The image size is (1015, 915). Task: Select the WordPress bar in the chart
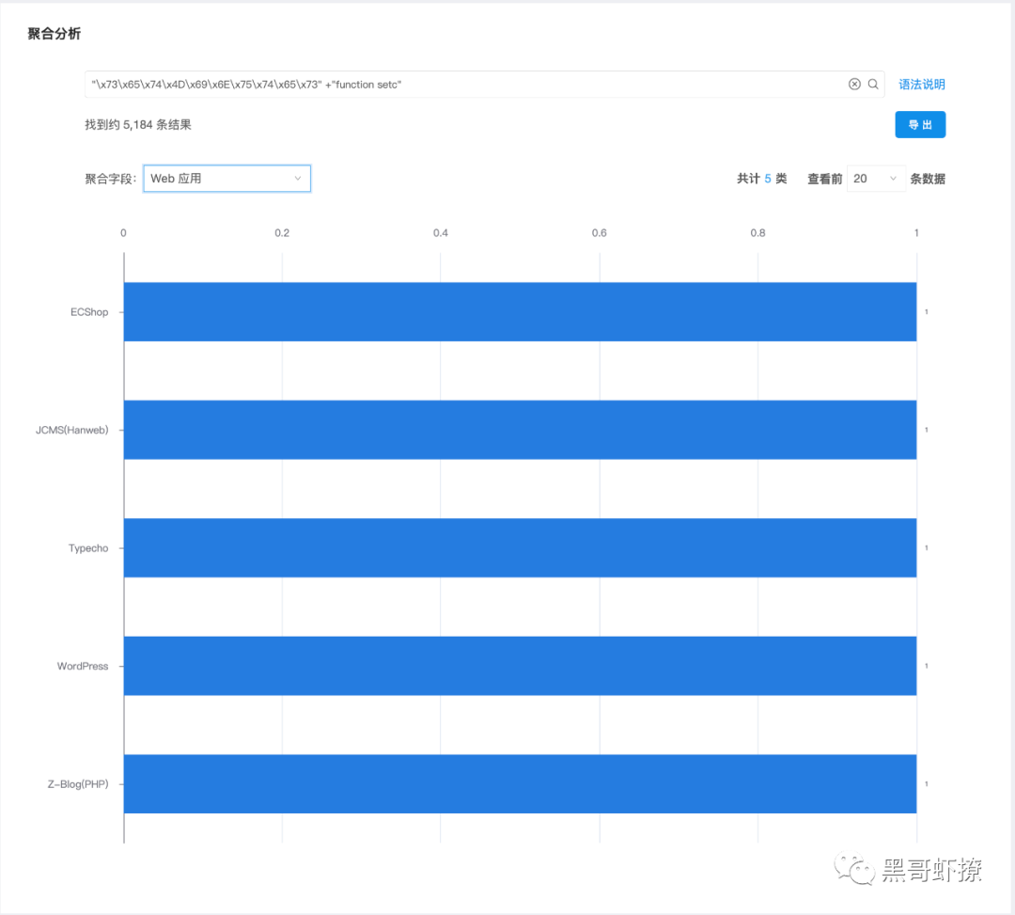[x=520, y=666]
